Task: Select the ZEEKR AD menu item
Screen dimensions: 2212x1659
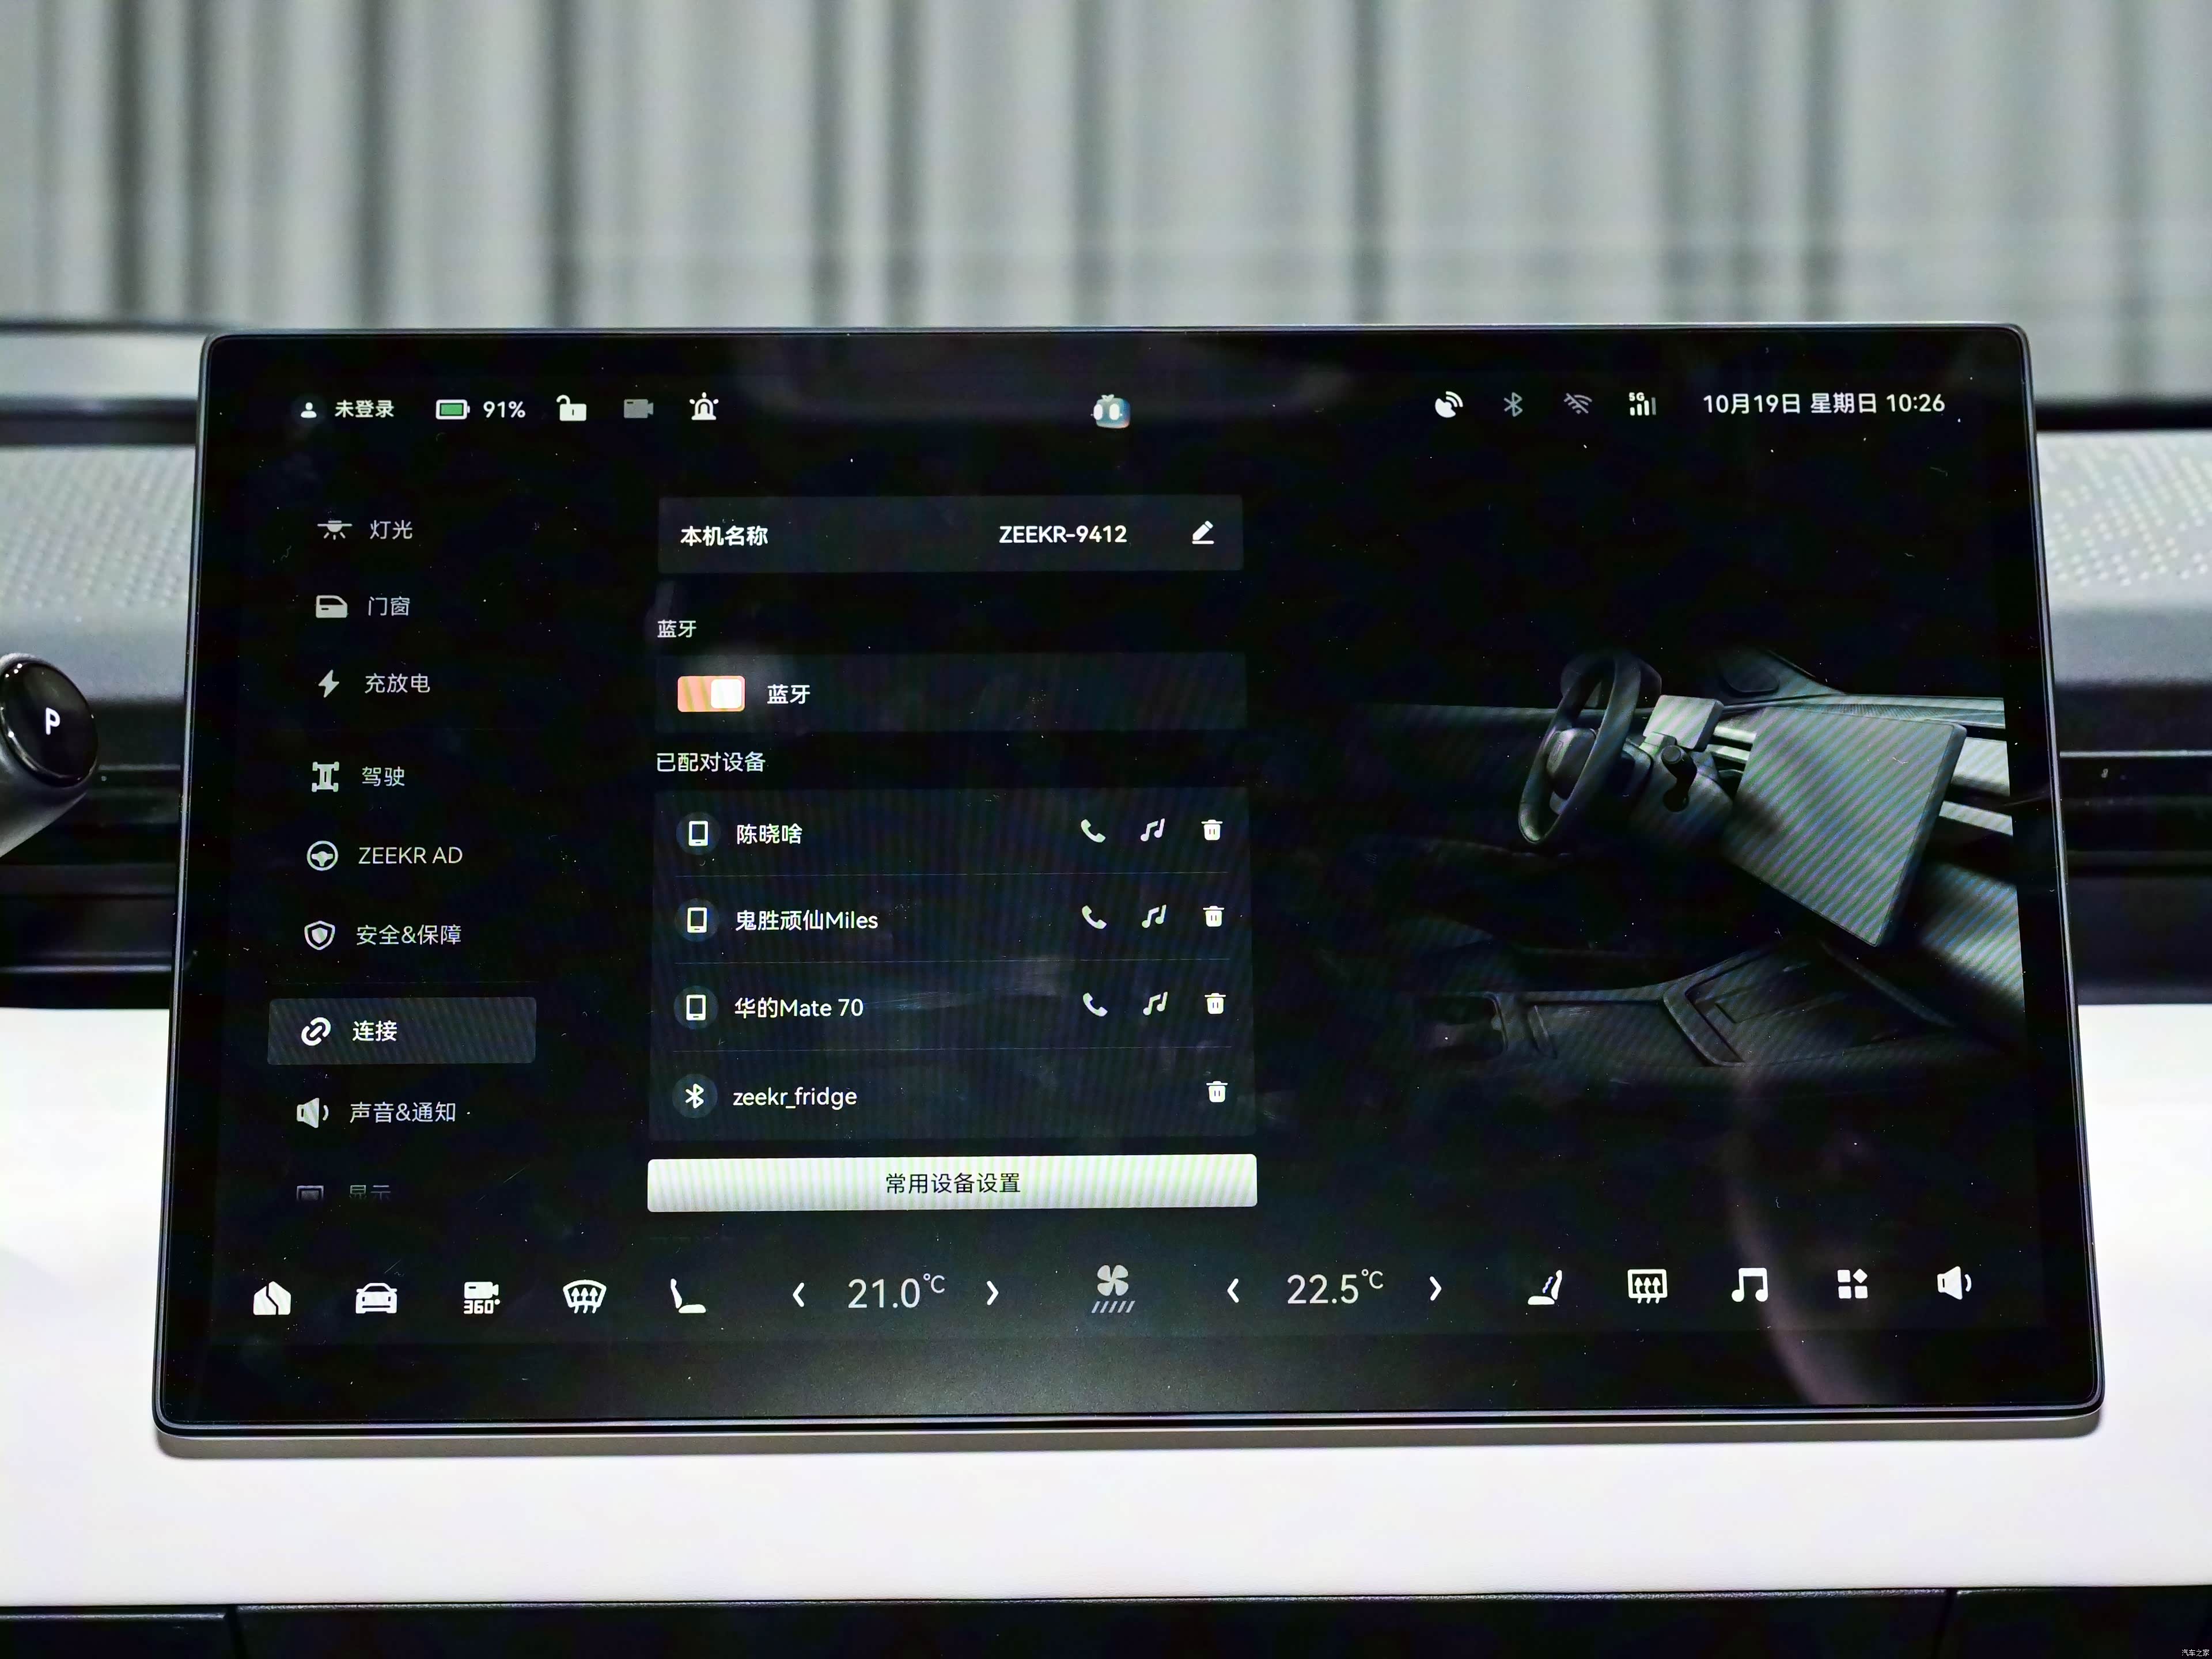Action: pos(409,856)
